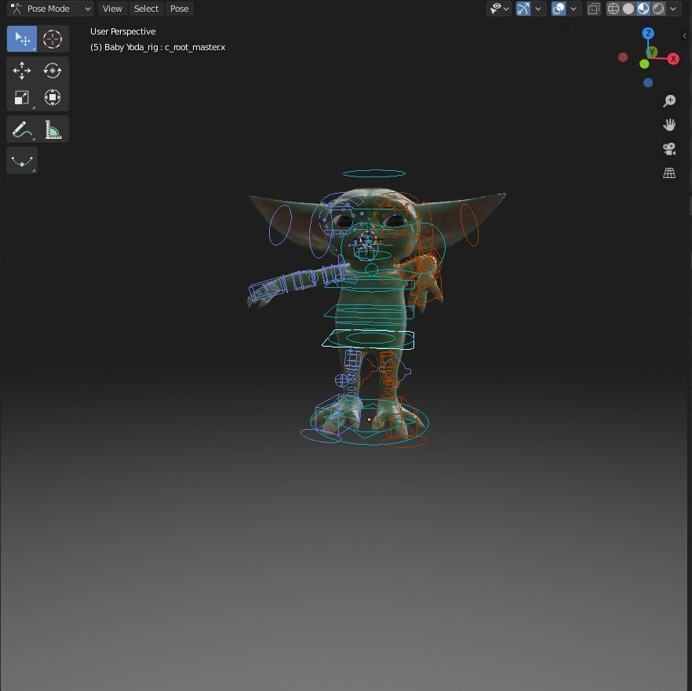692x691 pixels.
Task: Switch to Rendered shading
Action: click(658, 9)
